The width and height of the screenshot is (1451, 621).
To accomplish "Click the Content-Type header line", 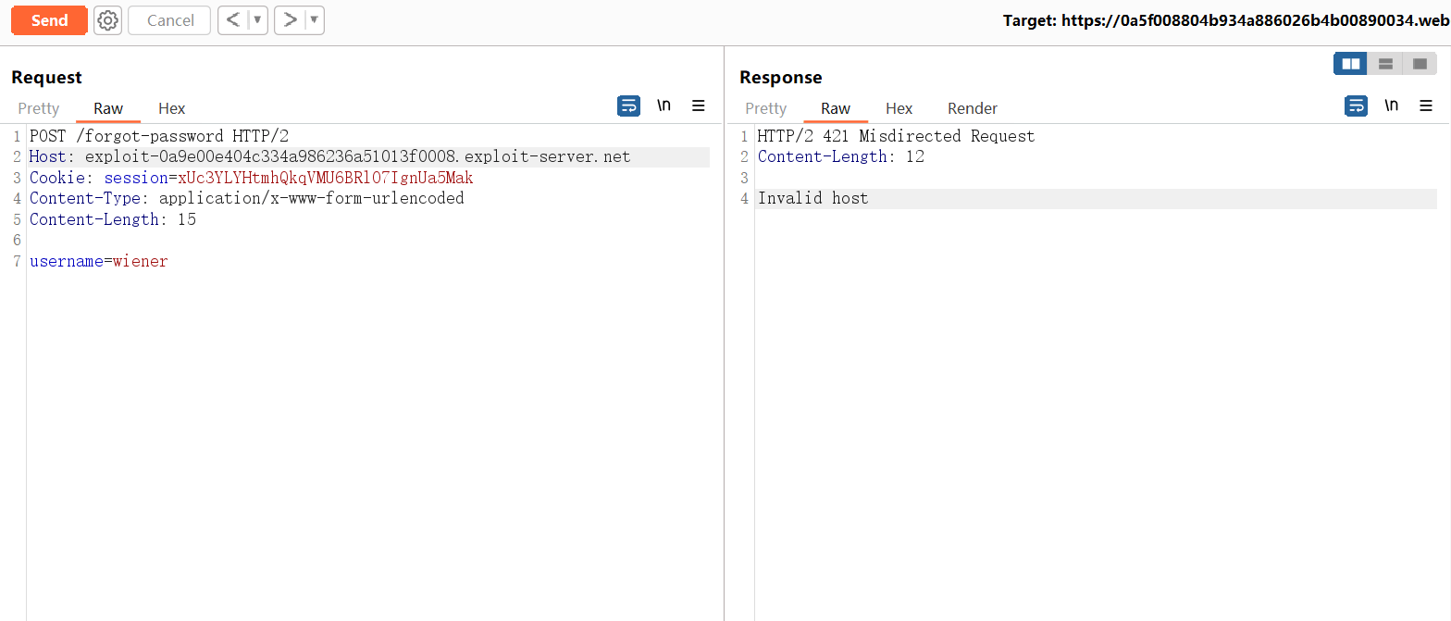I will pos(246,198).
